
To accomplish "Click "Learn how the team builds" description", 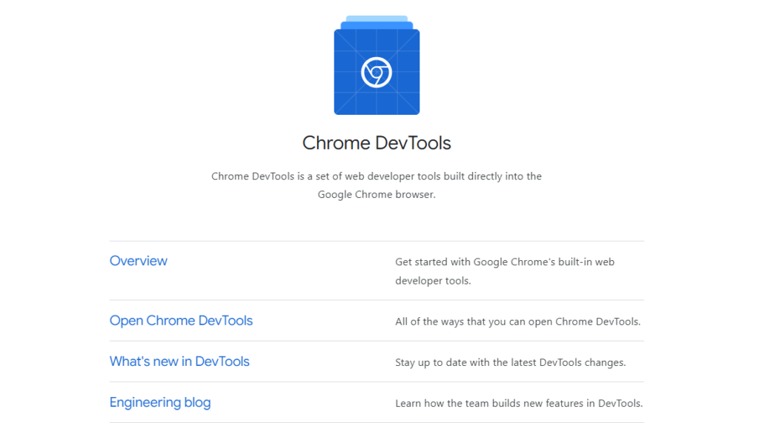I will pos(518,403).
